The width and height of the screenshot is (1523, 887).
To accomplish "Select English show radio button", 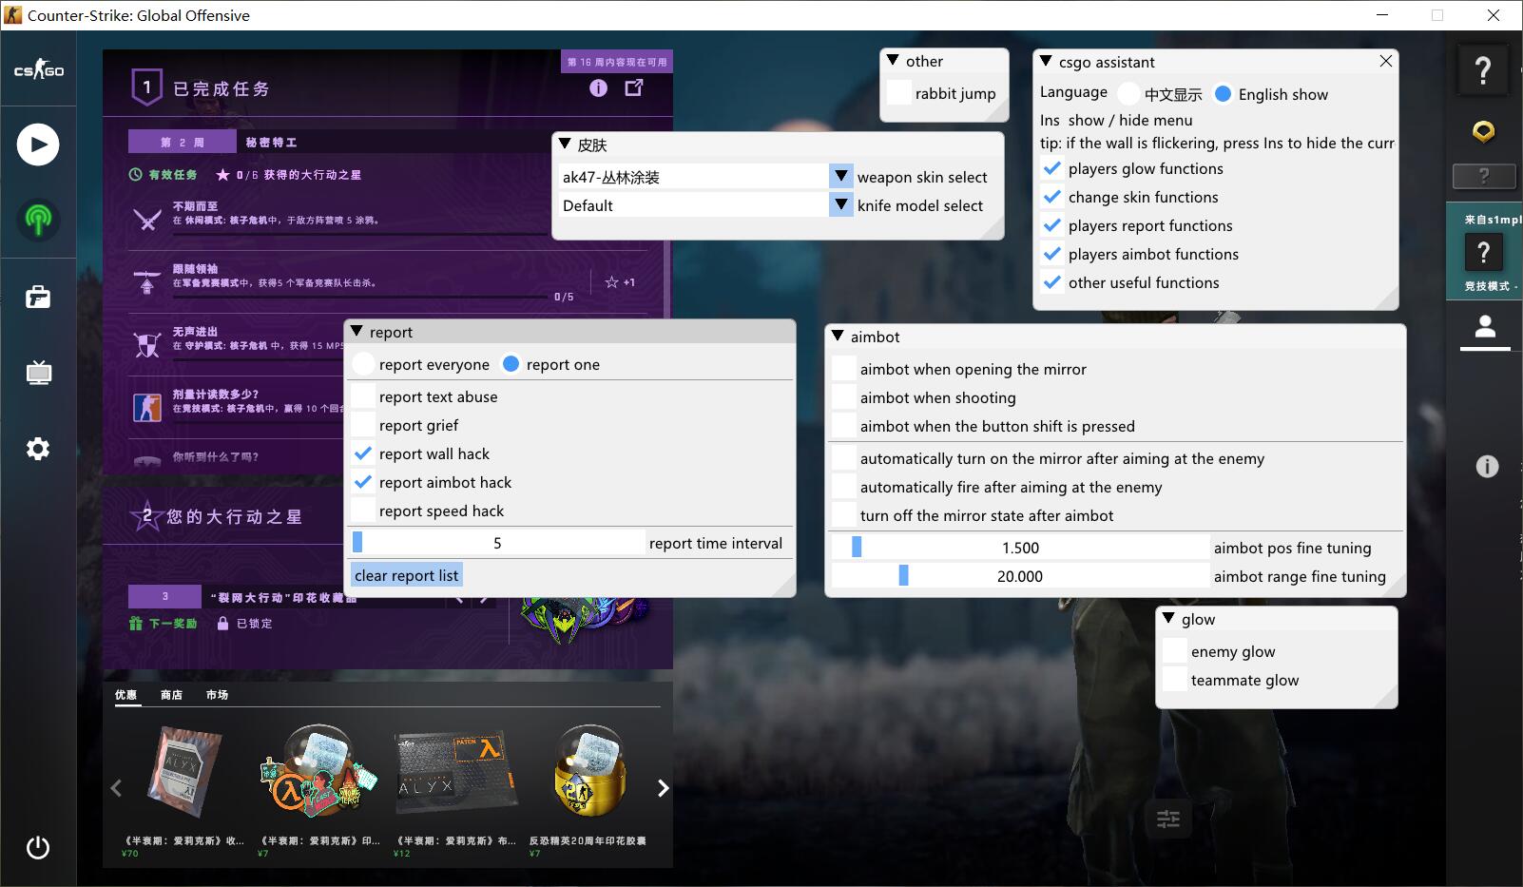I will 1224,93.
